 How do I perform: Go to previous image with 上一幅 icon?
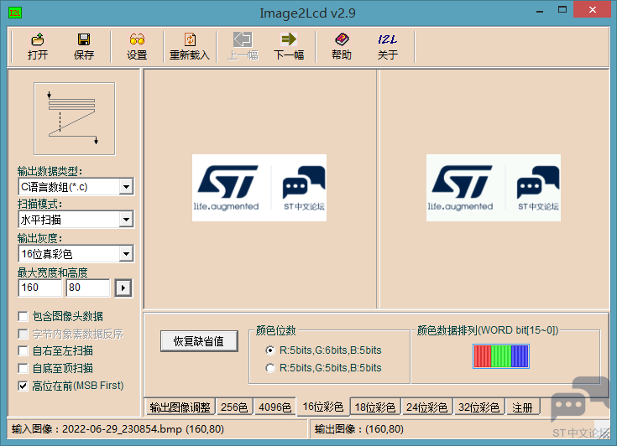243,46
